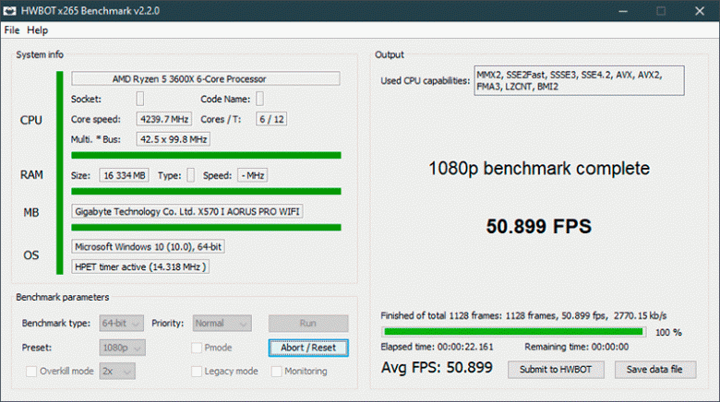Select the Multi * Bus 42.5 x 99.8 MHz field
This screenshot has height=402, width=720.
pyautogui.click(x=174, y=139)
